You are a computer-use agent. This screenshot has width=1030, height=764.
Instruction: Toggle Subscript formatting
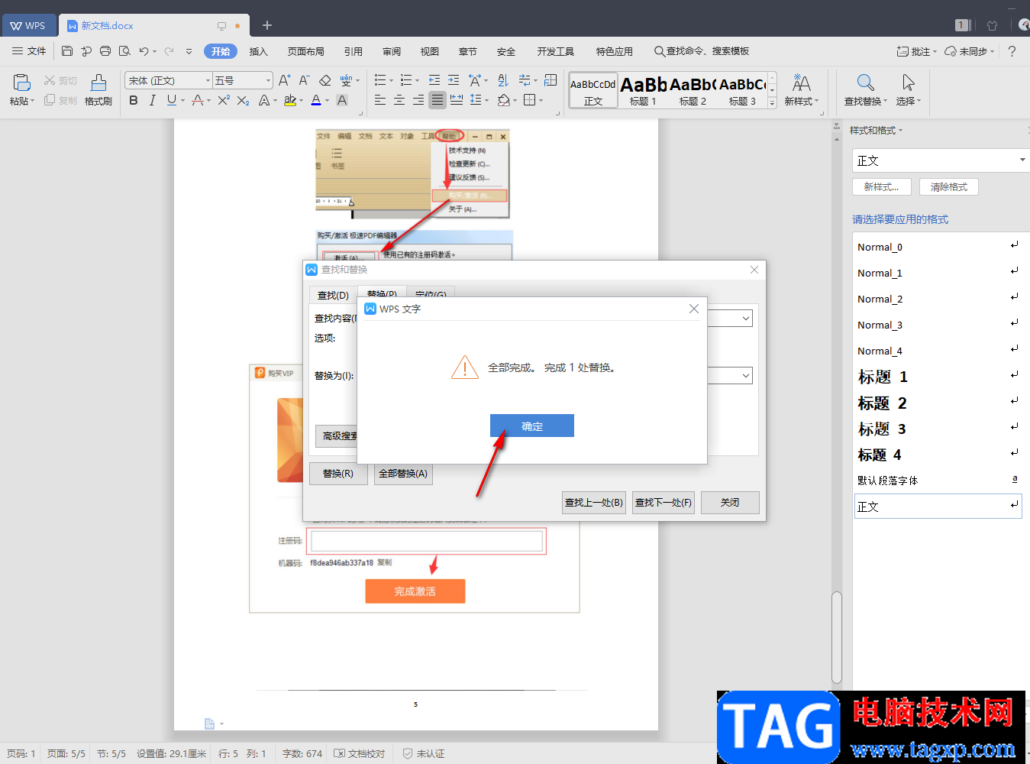(243, 100)
